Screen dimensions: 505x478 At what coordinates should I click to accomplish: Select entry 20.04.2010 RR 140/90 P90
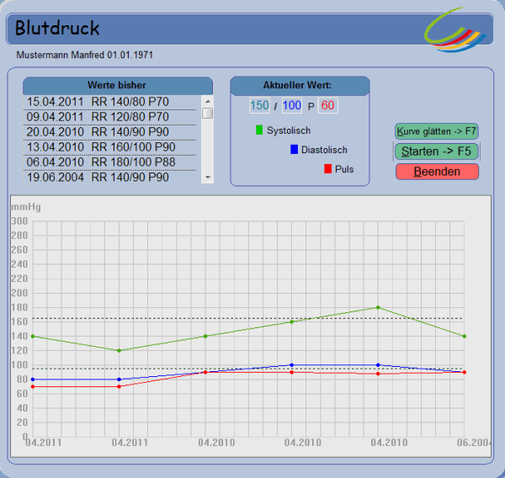click(x=109, y=132)
